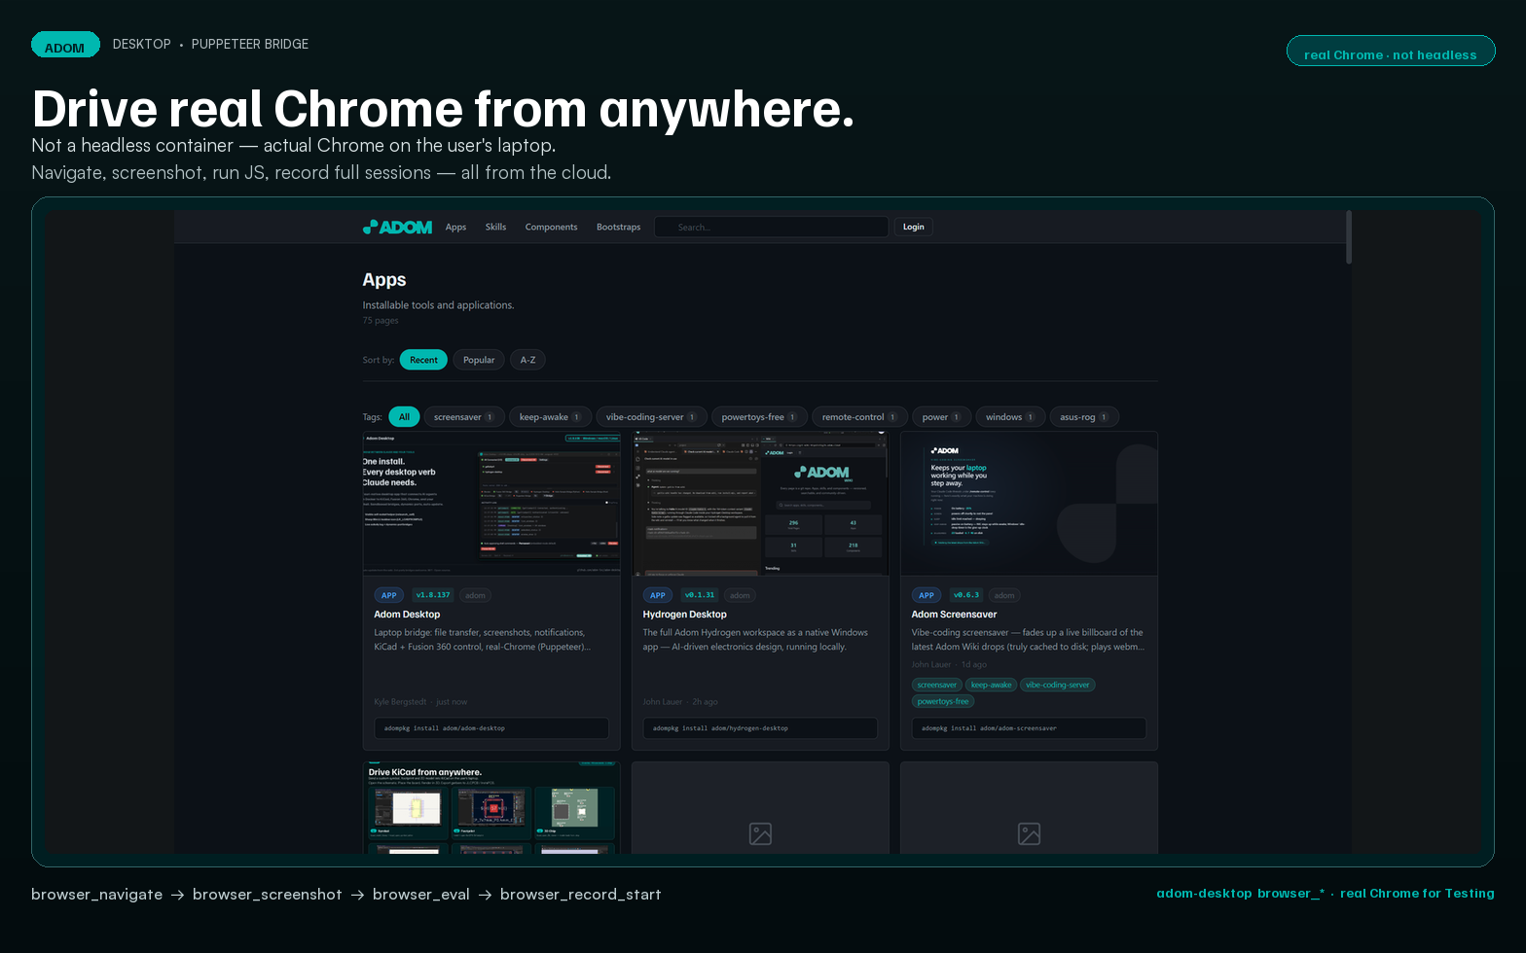This screenshot has height=953, width=1526.
Task: Click the page scrollbar thumb in browser view
Action: point(1349,237)
